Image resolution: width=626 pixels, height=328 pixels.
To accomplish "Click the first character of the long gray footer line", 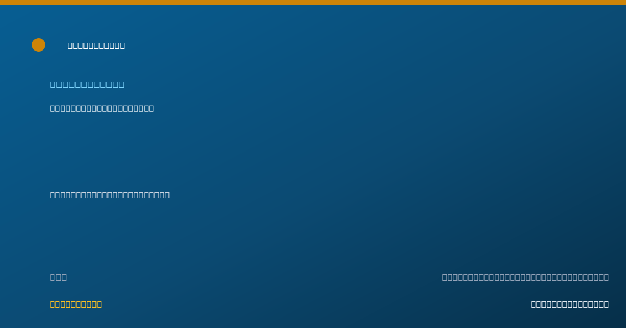I will pyautogui.click(x=445, y=277).
